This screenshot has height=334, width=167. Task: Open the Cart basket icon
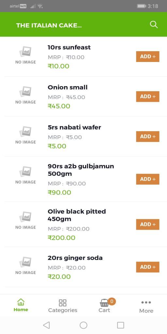pyautogui.click(x=104, y=303)
